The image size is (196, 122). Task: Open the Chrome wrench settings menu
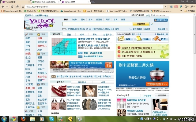tap(192, 7)
